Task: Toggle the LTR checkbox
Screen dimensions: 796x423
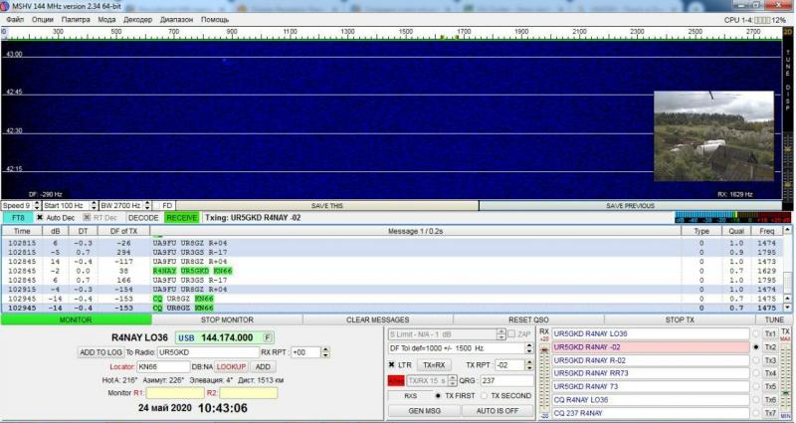Action: coord(392,365)
